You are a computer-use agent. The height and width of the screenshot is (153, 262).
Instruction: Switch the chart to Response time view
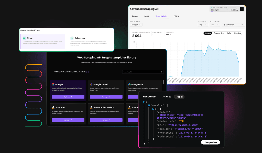point(219,33)
